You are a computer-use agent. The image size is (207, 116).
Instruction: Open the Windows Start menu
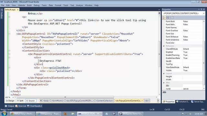[x=4, y=113]
